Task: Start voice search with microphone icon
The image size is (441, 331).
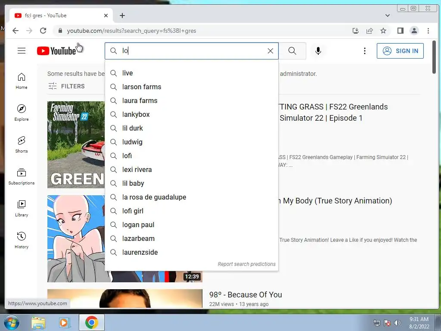Action: [x=318, y=51]
